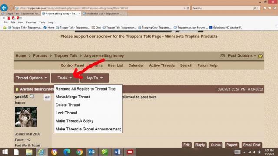Viewport: 278px width, 156px height.
Task: Click the yask65 wolf avatar thumbnail
Action: [x=26, y=117]
